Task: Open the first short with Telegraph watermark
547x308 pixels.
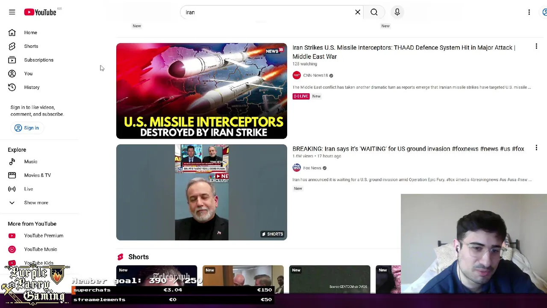Action: 156,279
